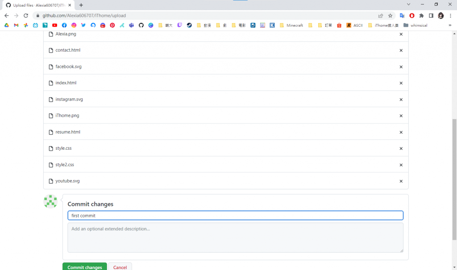
Task: Click the Opera red O extension icon
Action: pyautogui.click(x=412, y=16)
